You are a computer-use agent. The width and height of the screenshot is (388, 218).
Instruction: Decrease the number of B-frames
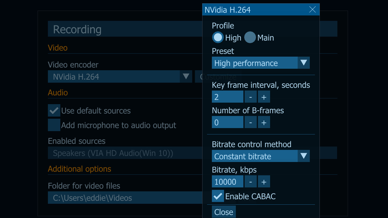pos(250,122)
